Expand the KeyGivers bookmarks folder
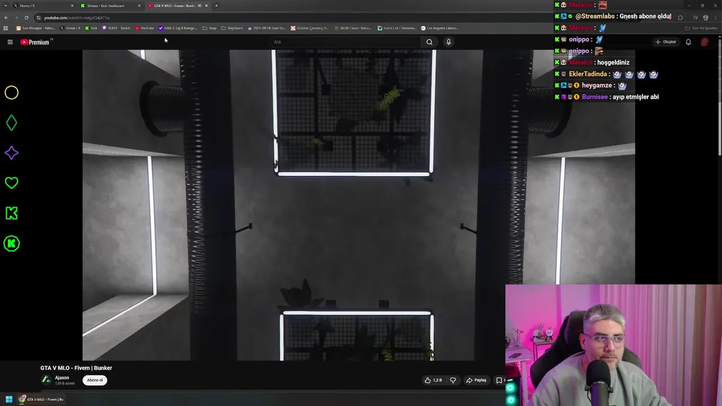This screenshot has width=722, height=406. click(x=232, y=28)
